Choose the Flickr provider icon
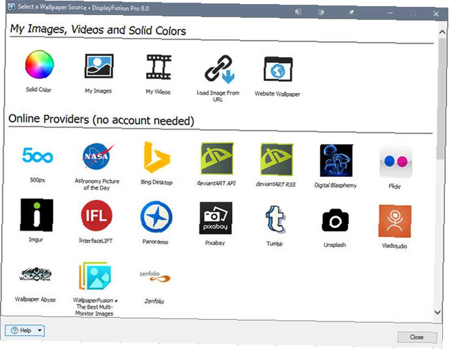The width and height of the screenshot is (449, 349). (396, 161)
